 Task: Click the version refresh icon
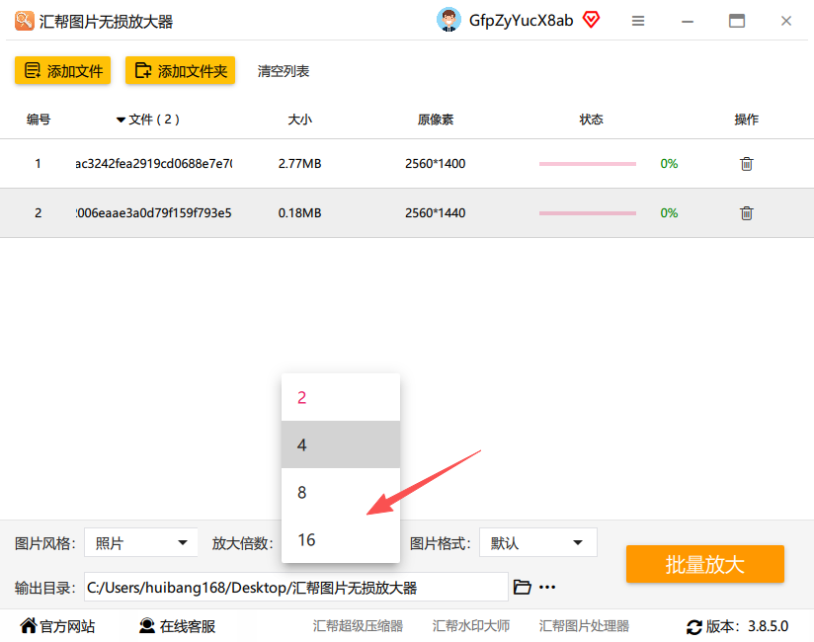point(694,627)
